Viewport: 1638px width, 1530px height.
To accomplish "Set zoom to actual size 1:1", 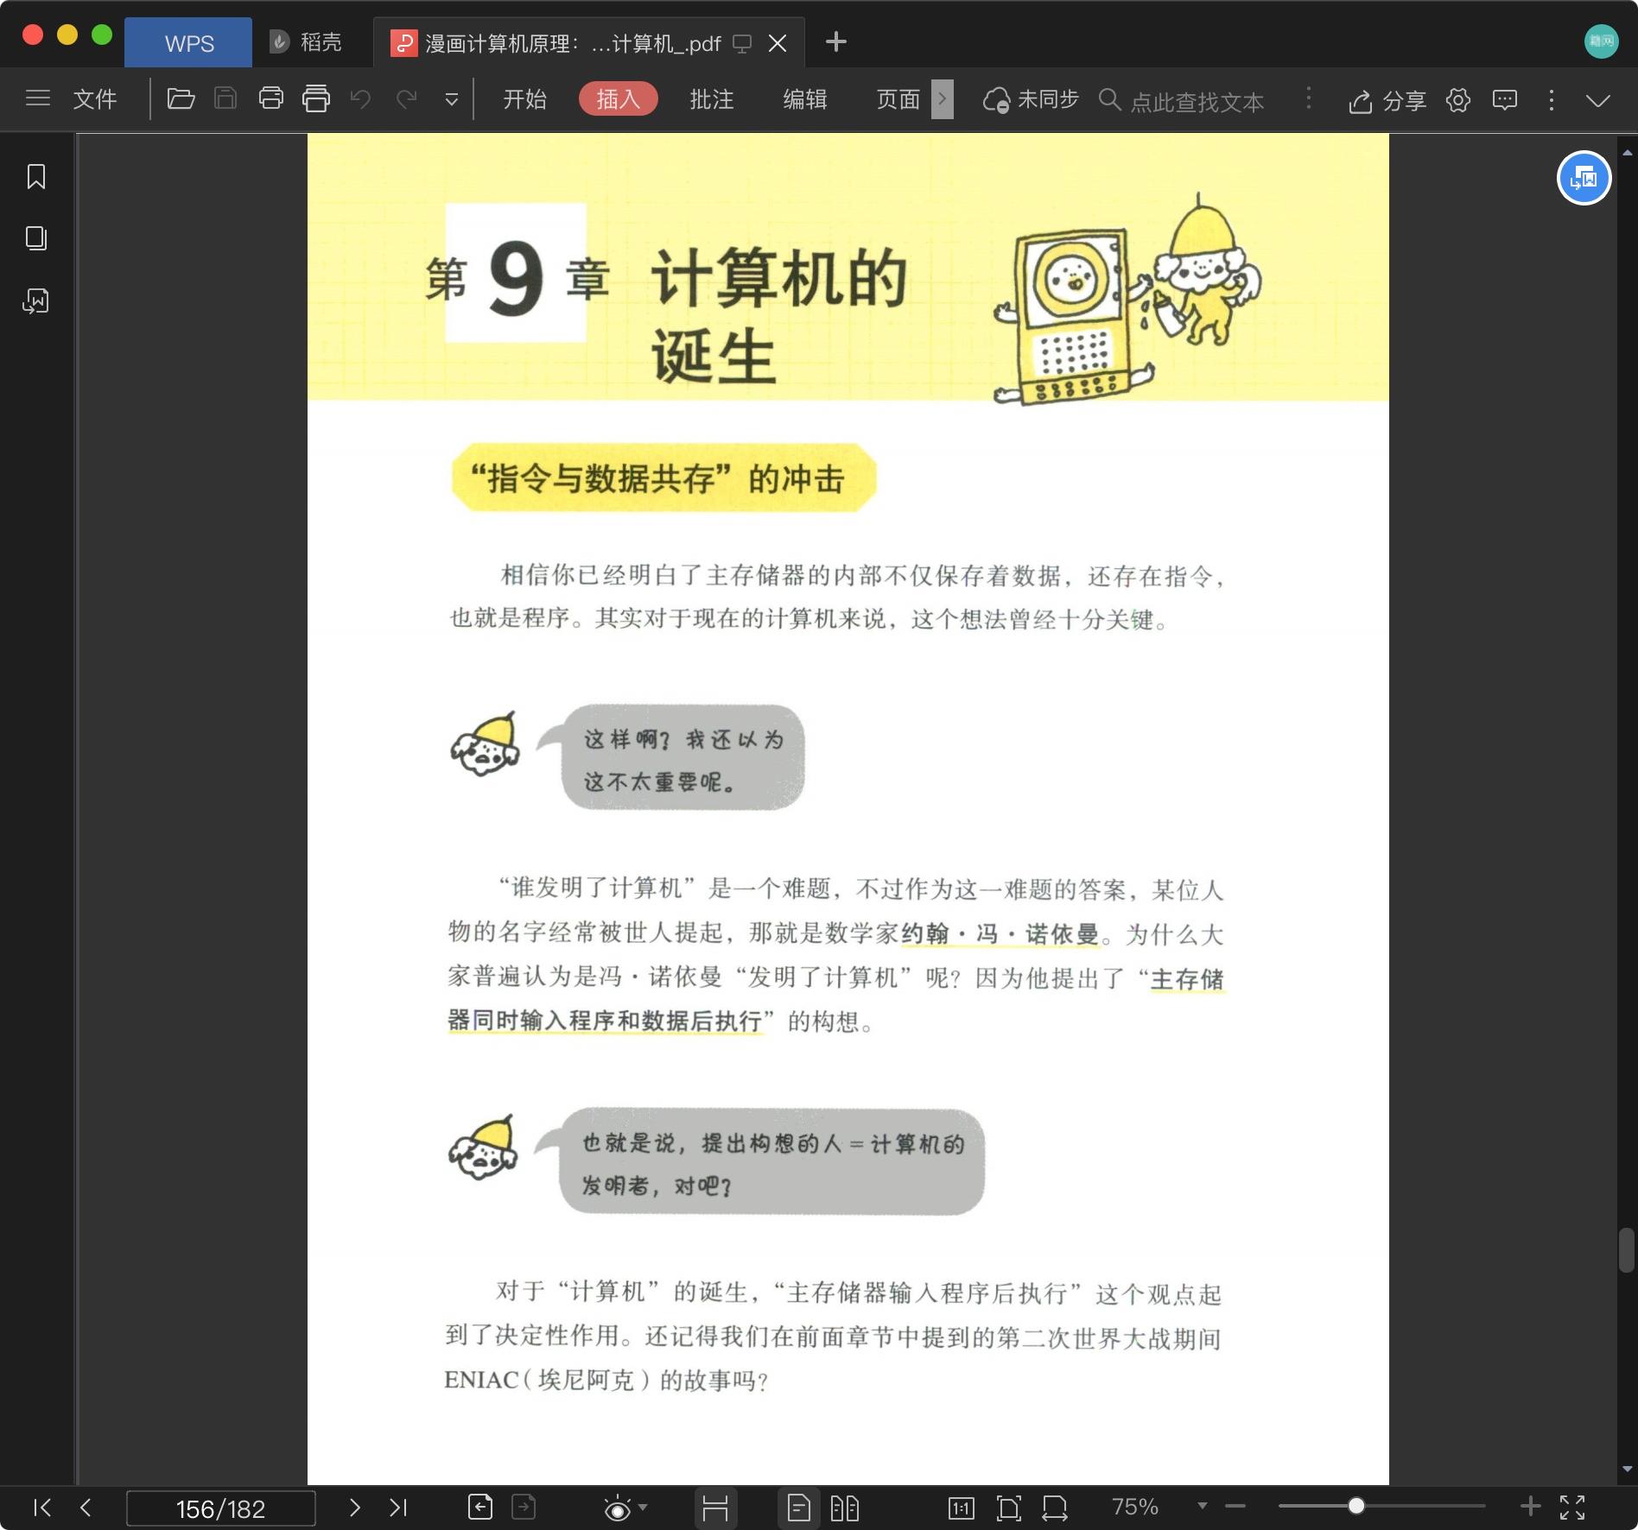I will [x=961, y=1508].
